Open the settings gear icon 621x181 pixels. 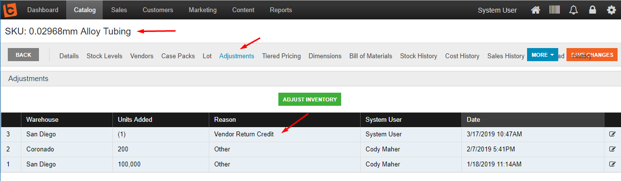click(611, 10)
